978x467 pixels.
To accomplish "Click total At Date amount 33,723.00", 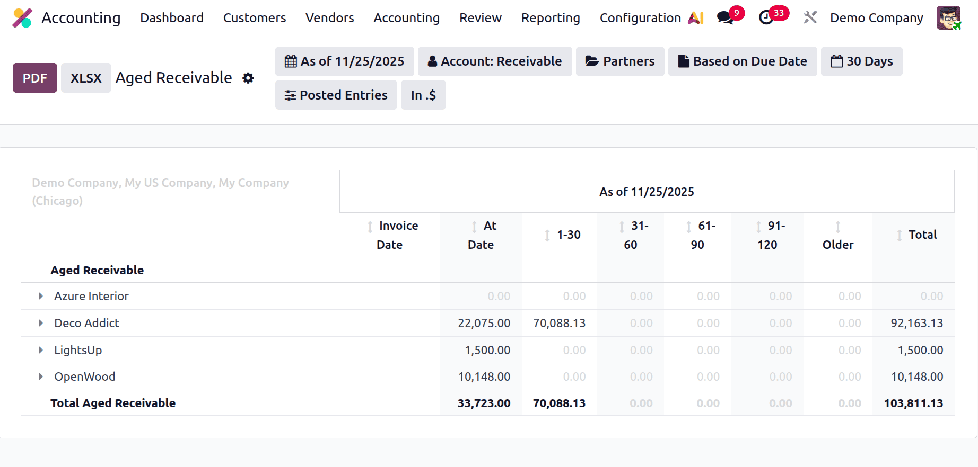I will pos(484,403).
